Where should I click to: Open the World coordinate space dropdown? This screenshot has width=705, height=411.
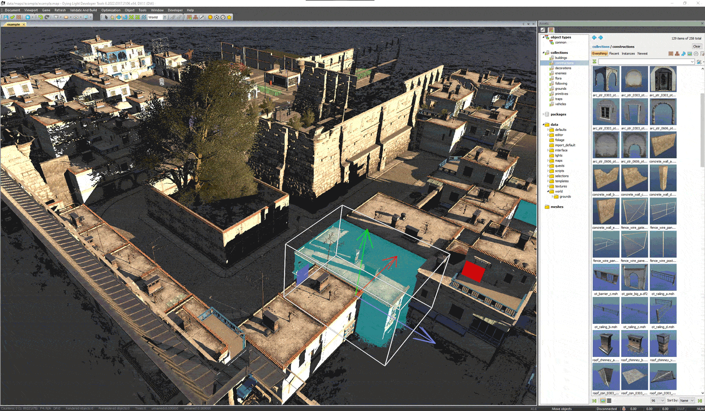[164, 17]
